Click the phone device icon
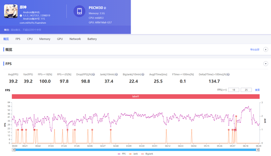271x156 pixels. click(x=80, y=11)
